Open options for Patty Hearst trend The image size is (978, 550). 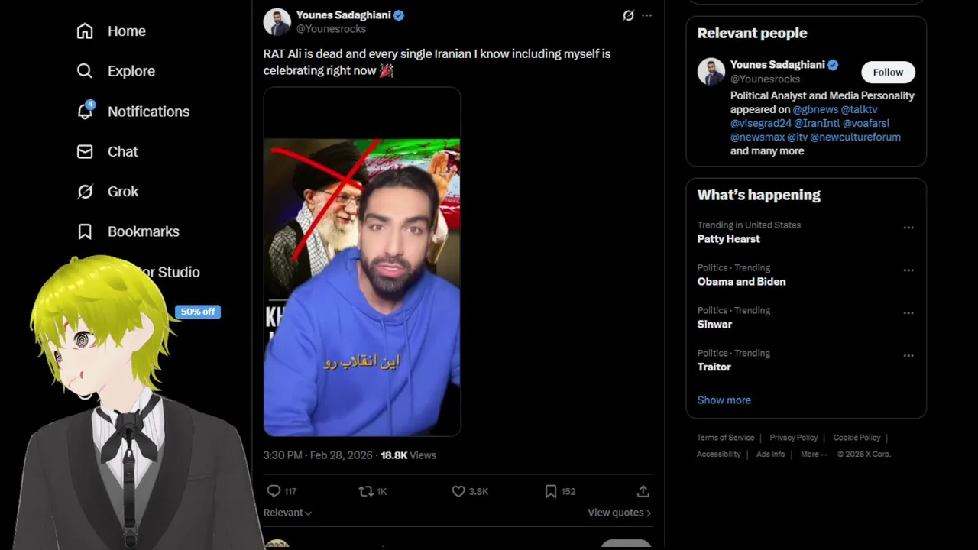(908, 228)
